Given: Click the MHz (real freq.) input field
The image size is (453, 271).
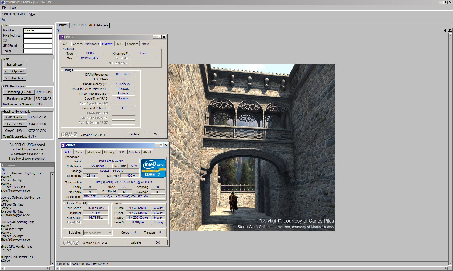Looking at the screenshot, I should pos(37,36).
